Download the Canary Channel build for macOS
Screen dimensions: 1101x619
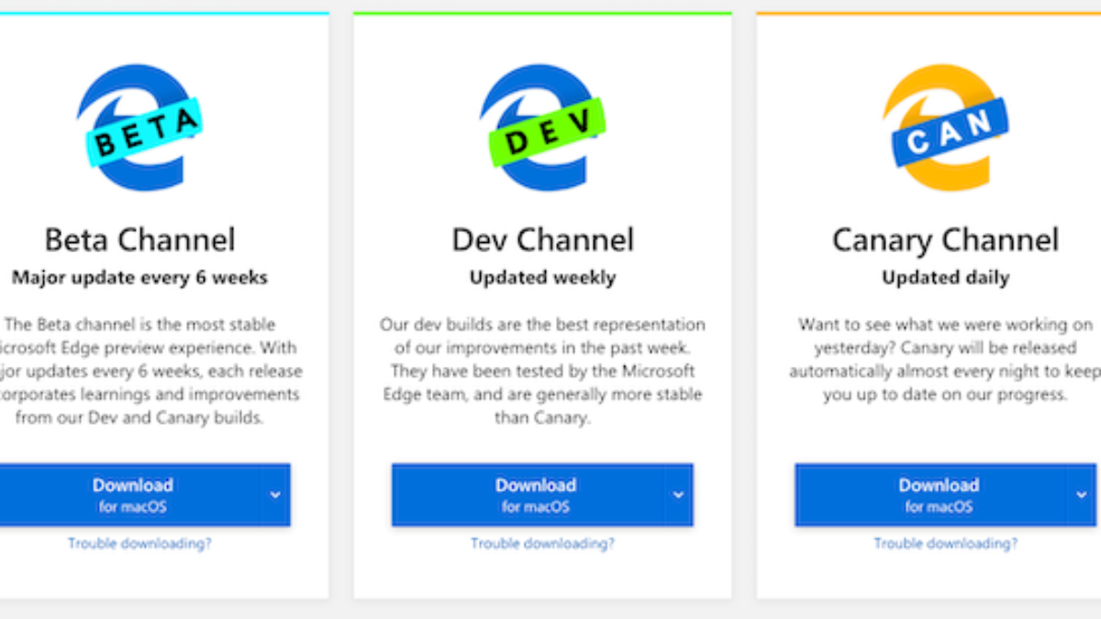938,494
